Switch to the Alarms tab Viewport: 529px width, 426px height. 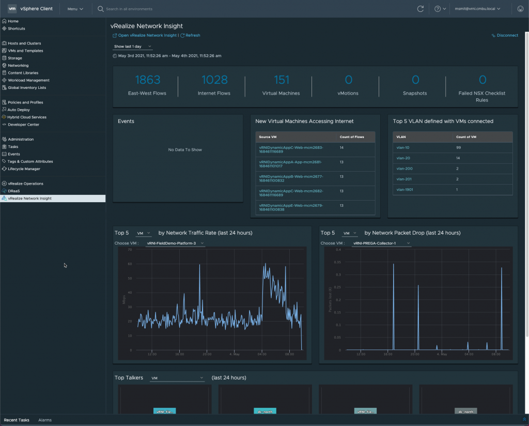[x=45, y=420]
